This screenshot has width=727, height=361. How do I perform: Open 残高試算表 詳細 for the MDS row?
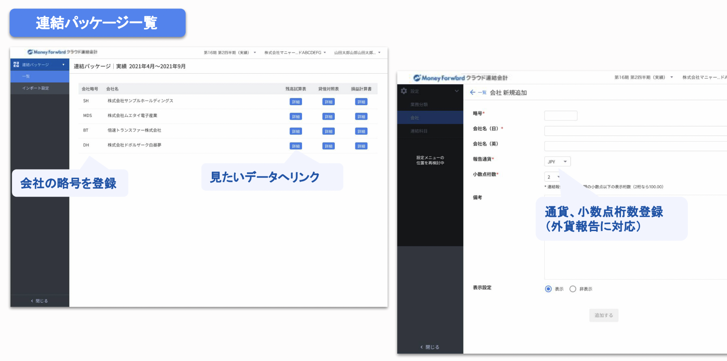click(x=296, y=117)
